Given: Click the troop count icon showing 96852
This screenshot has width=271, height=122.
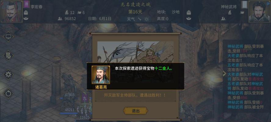Looking at the screenshot, I should point(60,19).
